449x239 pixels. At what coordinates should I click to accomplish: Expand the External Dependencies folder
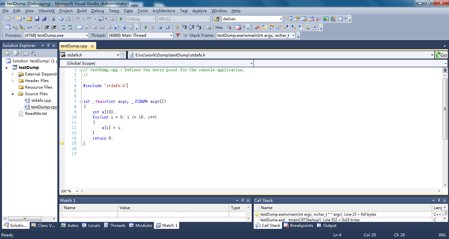13,74
